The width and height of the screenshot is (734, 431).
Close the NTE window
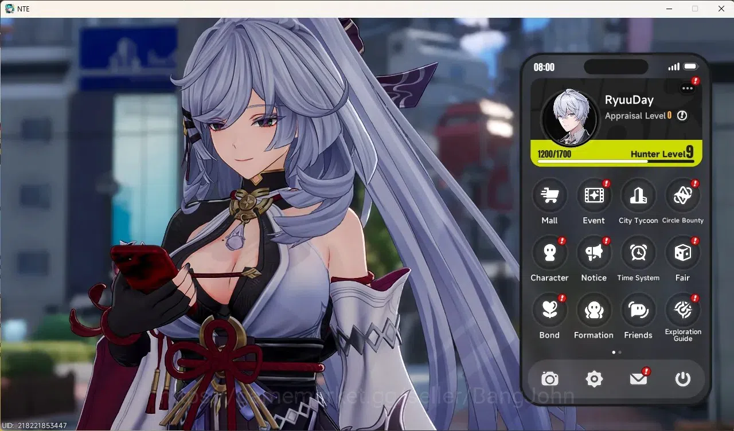pyautogui.click(x=721, y=9)
